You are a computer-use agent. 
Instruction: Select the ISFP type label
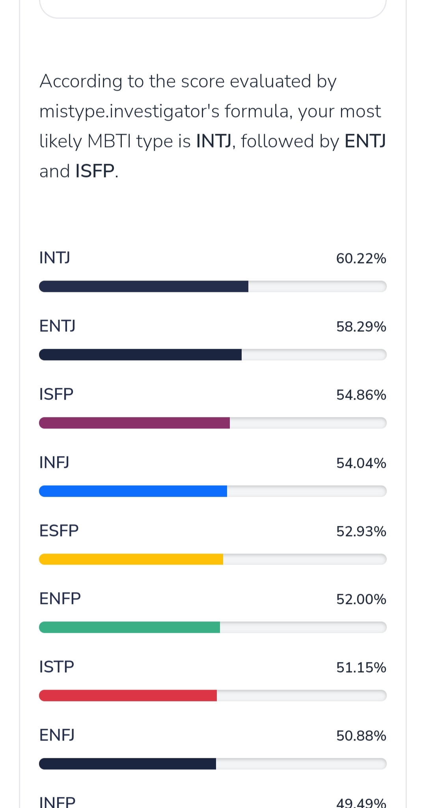tap(56, 394)
